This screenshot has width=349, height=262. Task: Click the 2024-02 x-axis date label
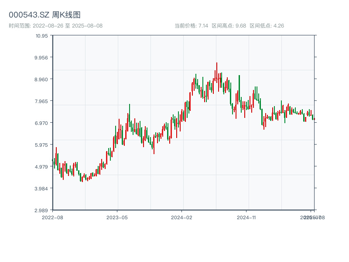coord(181,217)
